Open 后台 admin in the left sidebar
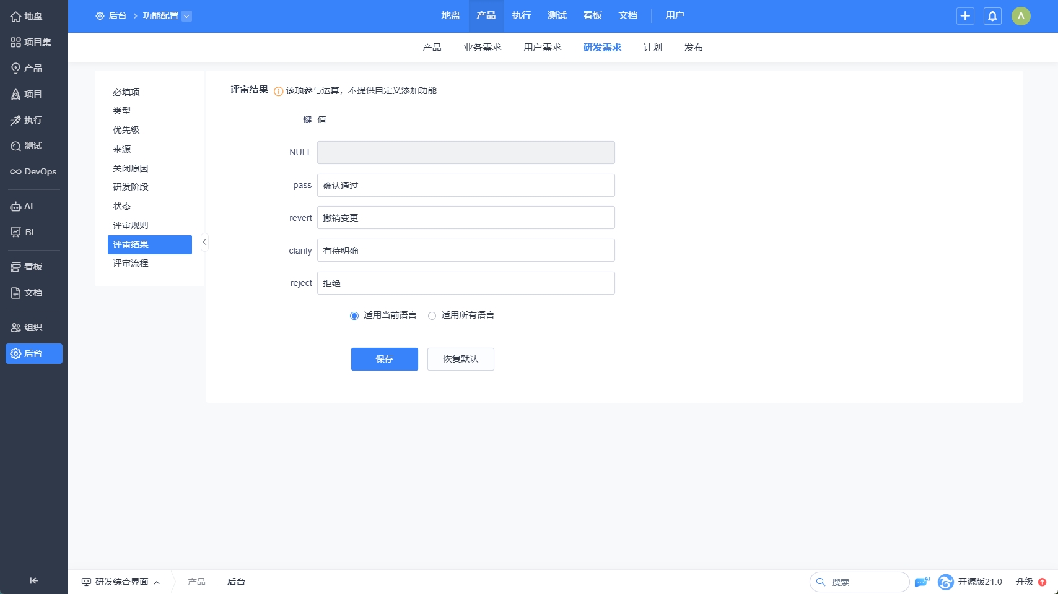The image size is (1058, 594). (33, 353)
